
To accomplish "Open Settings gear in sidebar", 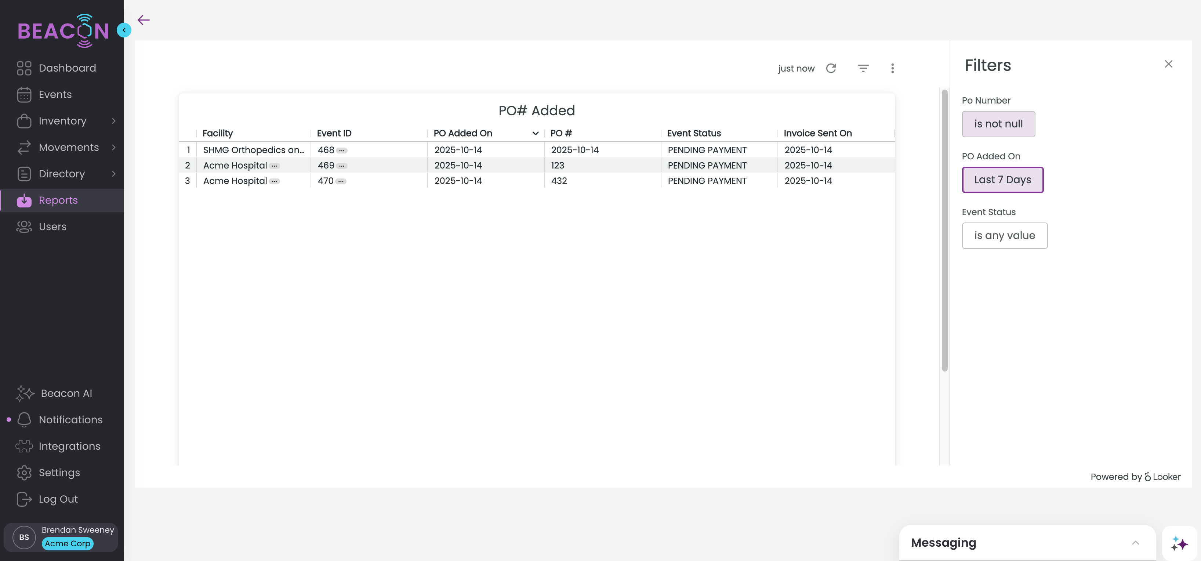I will click(x=24, y=473).
